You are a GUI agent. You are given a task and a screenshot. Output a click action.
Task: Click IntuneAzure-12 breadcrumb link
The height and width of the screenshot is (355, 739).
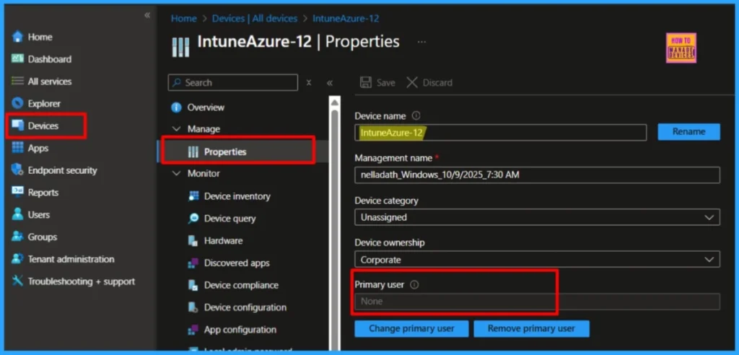pyautogui.click(x=346, y=18)
